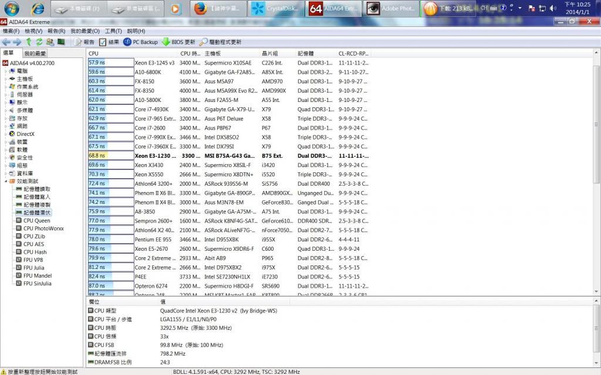
Task: Click the 結果 toolbar button
Action: point(109,42)
